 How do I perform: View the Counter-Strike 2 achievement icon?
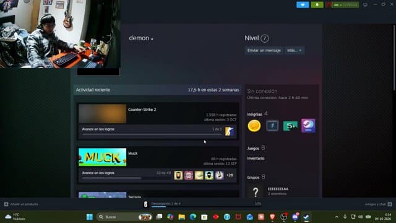pyautogui.click(x=229, y=131)
